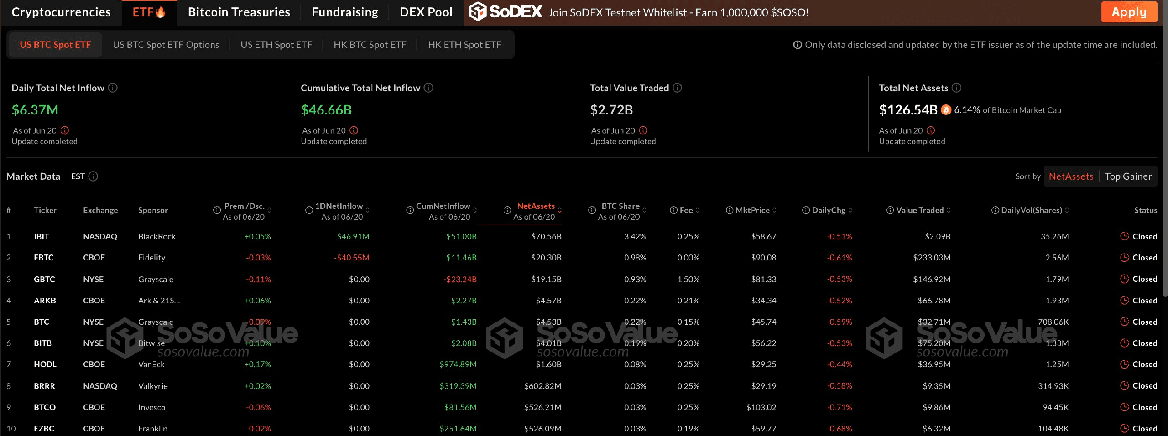
Task: Sort table by DailyChg column arrows
Action: coord(850,210)
